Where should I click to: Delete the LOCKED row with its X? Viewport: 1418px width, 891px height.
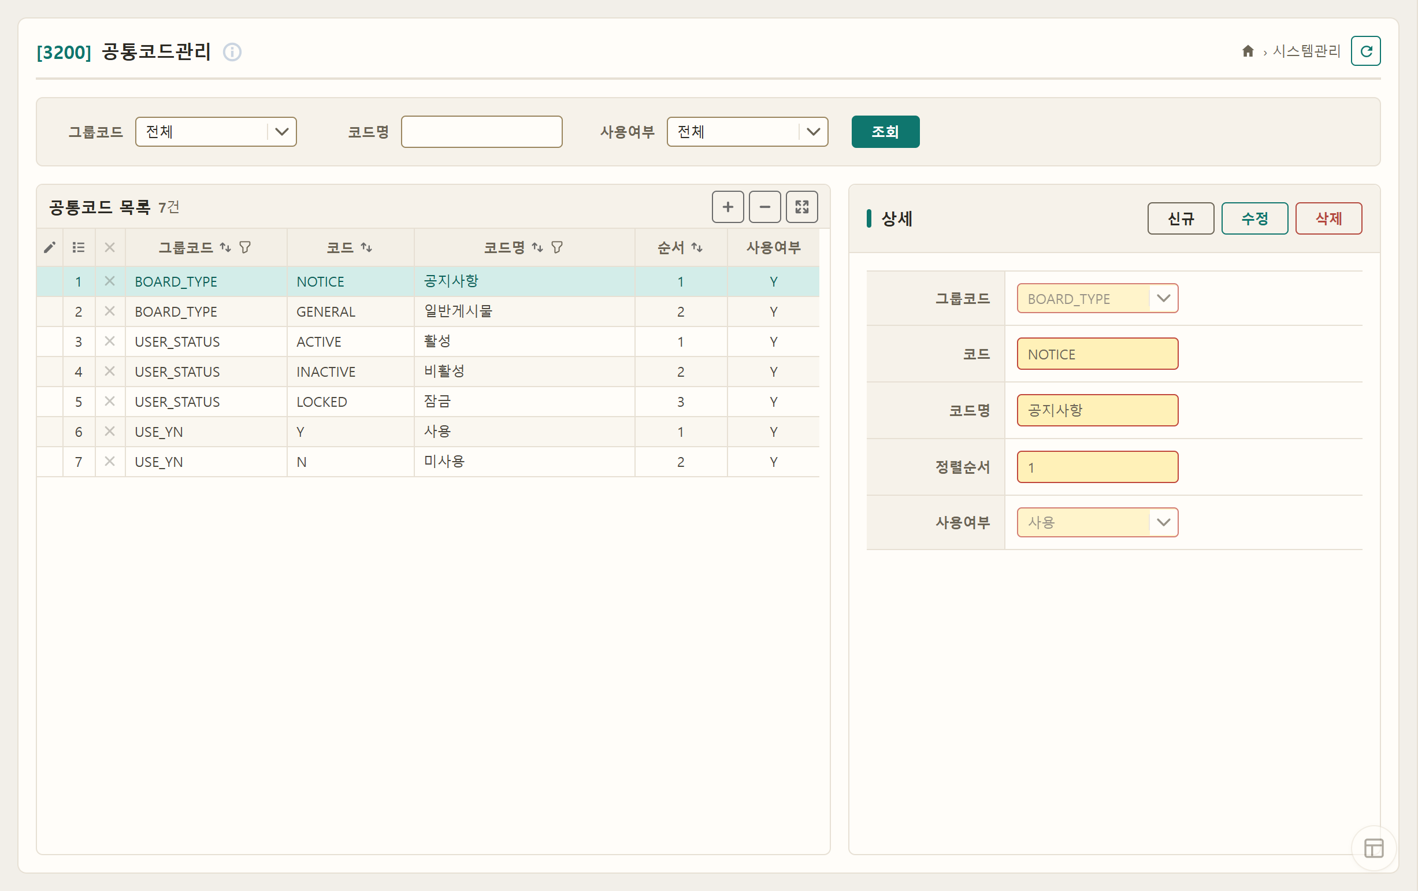pyautogui.click(x=110, y=401)
